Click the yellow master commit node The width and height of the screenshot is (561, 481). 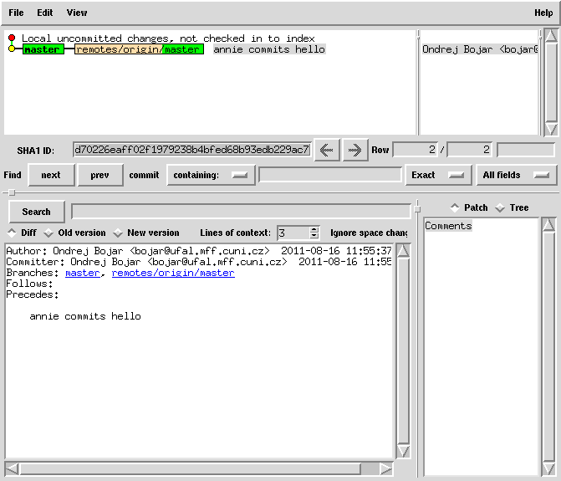tap(12, 49)
